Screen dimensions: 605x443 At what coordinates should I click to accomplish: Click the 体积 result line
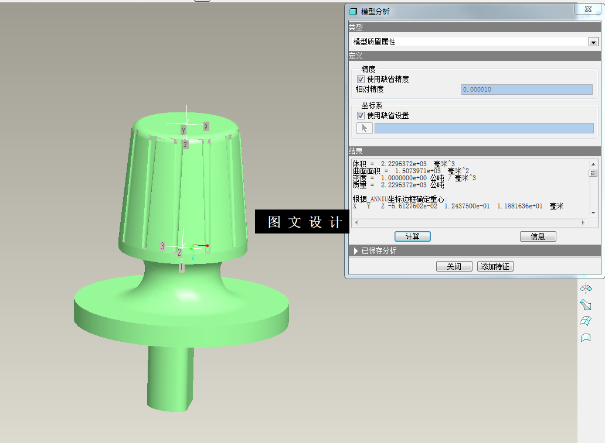[x=403, y=164]
